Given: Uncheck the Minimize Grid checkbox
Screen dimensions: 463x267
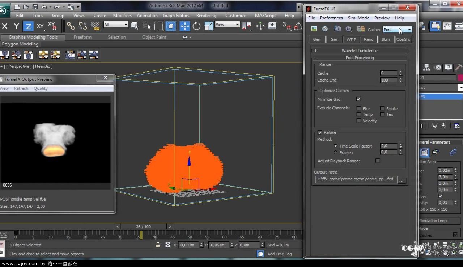Looking at the screenshot, I should pyautogui.click(x=358, y=99).
